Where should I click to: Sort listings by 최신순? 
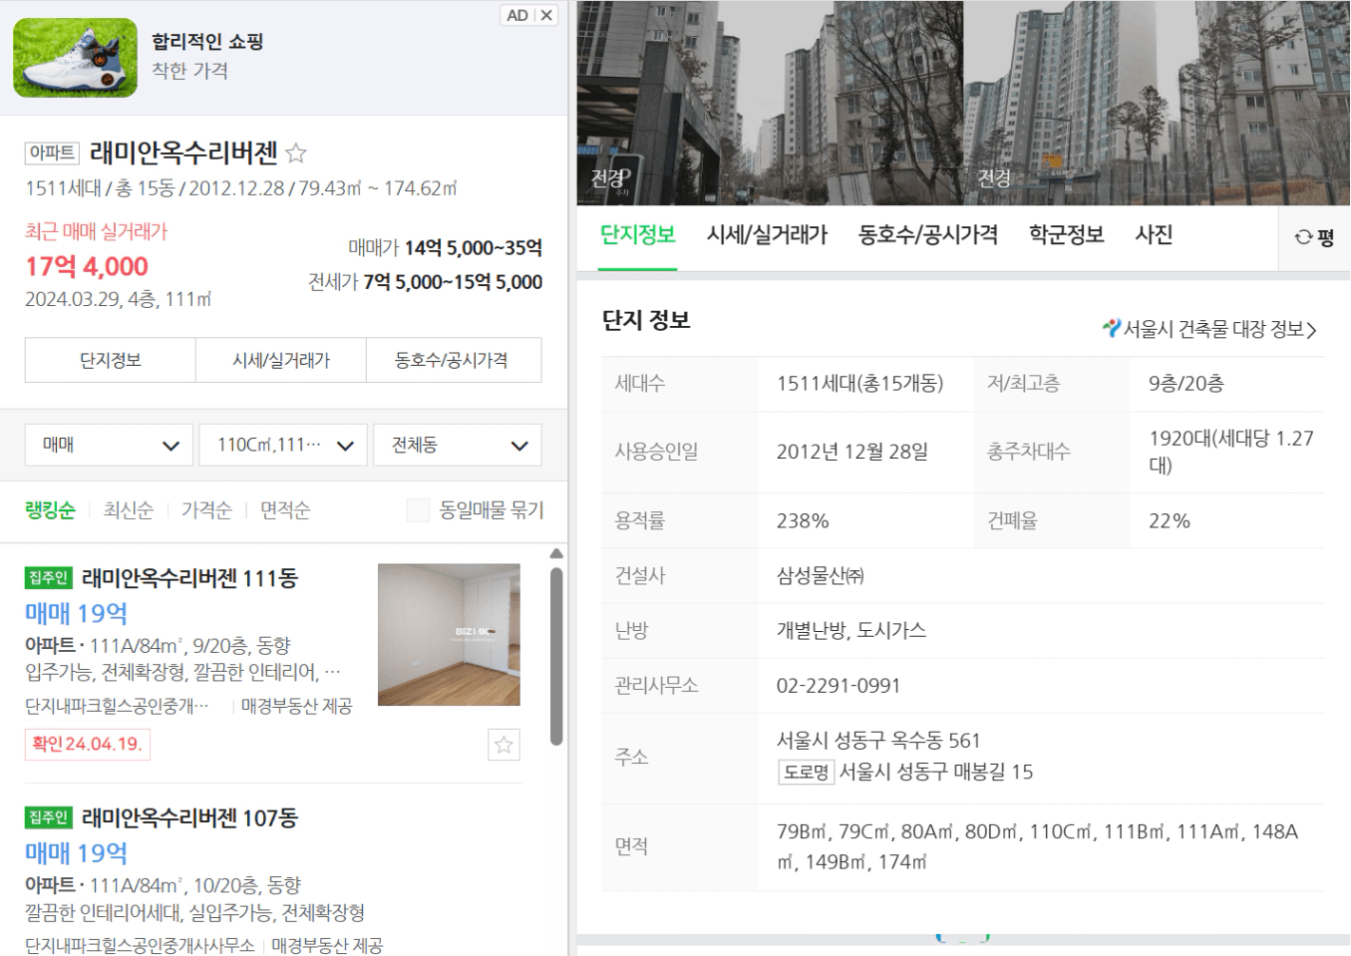(129, 510)
